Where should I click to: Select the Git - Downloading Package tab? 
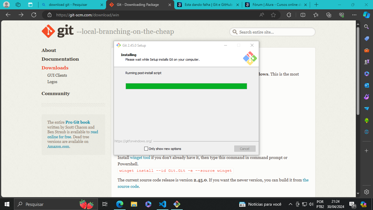[140, 5]
